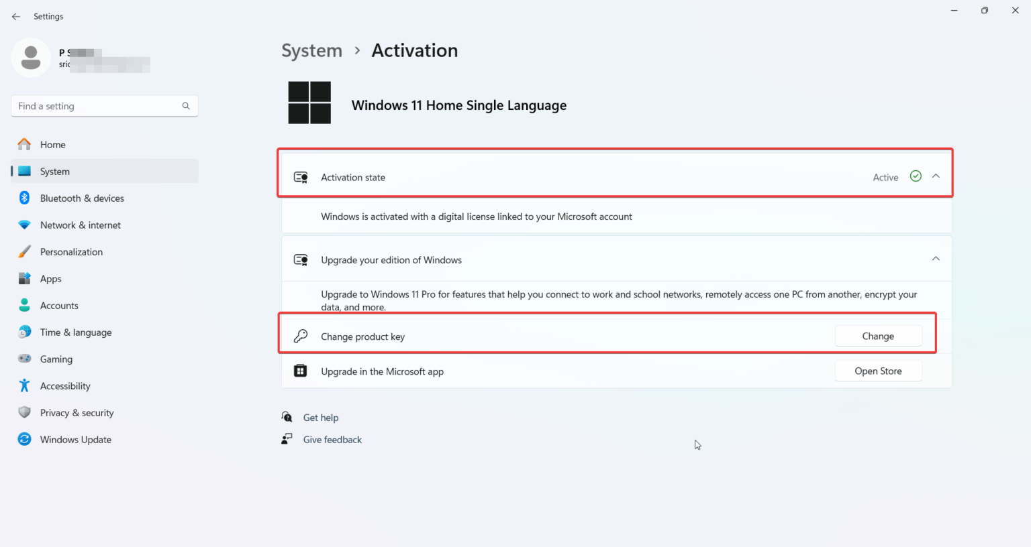Select the Accessibility figure icon
This screenshot has width=1031, height=547.
click(x=24, y=385)
